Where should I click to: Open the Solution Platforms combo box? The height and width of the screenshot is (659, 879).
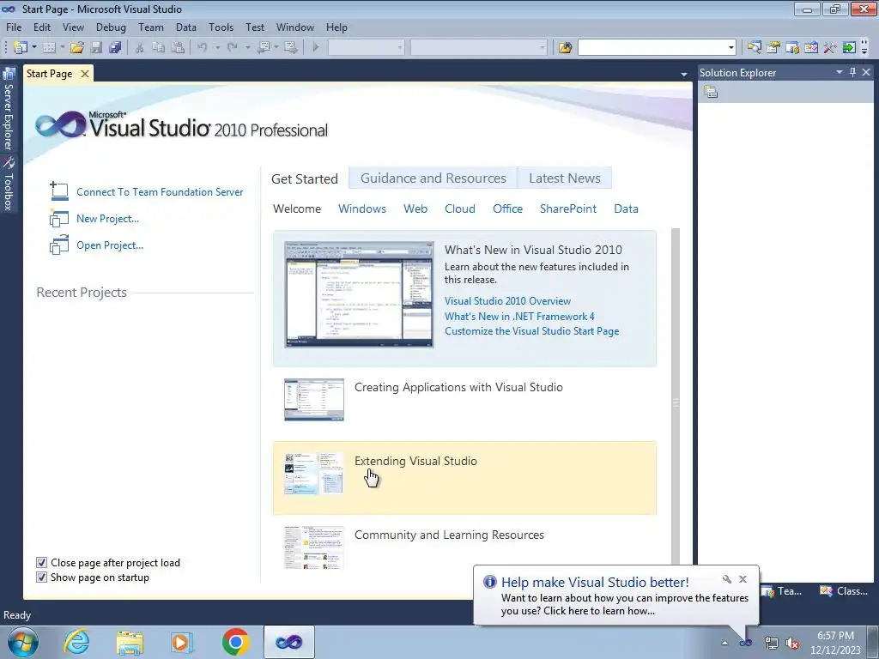(479, 48)
